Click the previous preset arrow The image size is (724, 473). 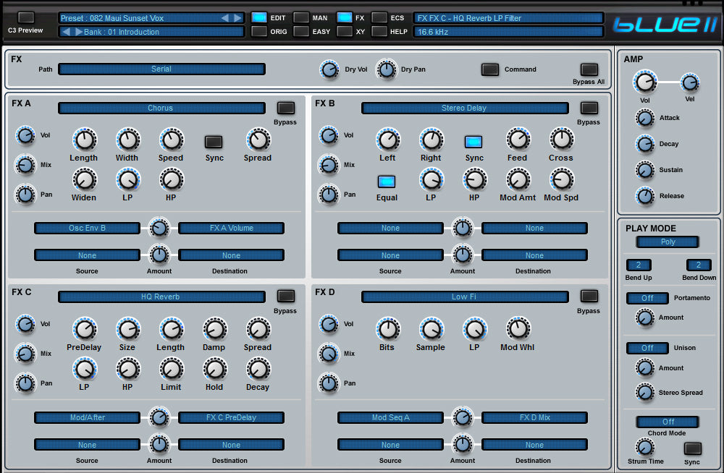coord(225,17)
